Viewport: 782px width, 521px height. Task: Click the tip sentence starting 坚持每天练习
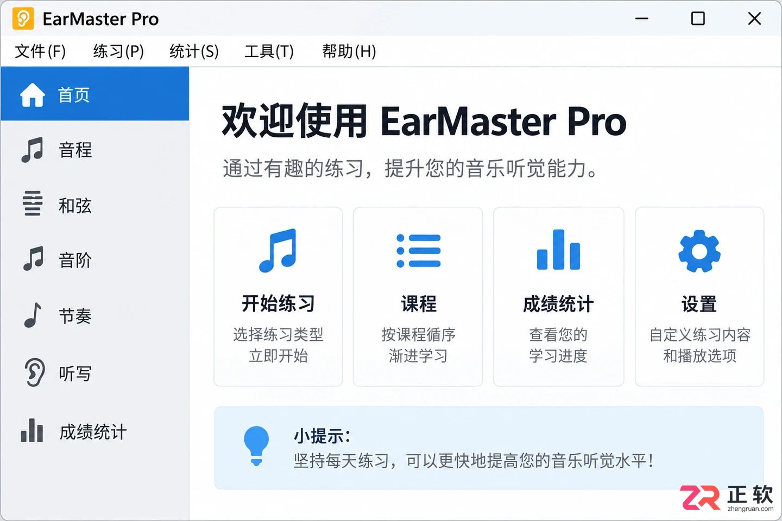click(474, 461)
